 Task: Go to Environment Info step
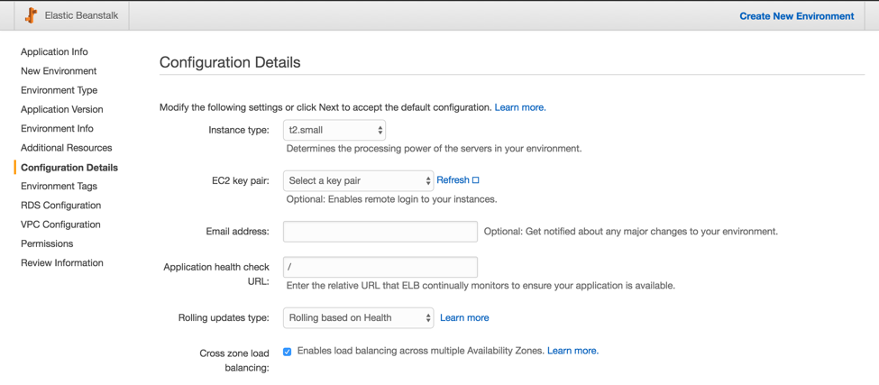[x=57, y=128]
